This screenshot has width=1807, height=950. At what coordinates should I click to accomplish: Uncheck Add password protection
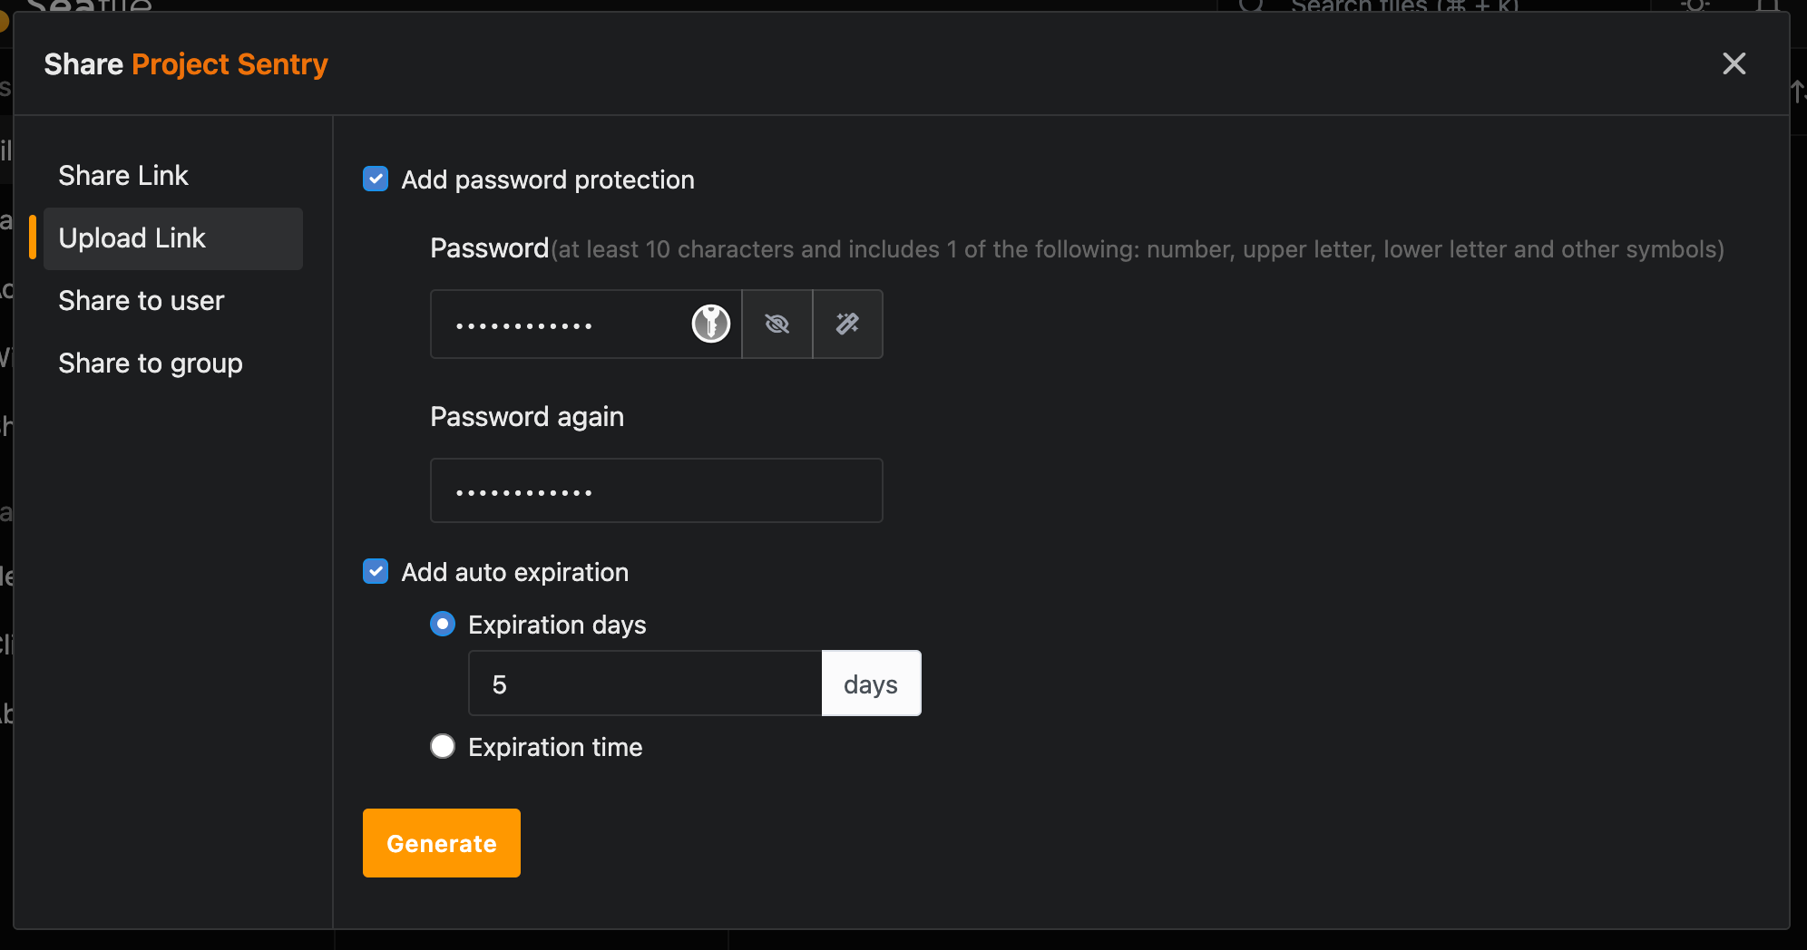pos(376,179)
